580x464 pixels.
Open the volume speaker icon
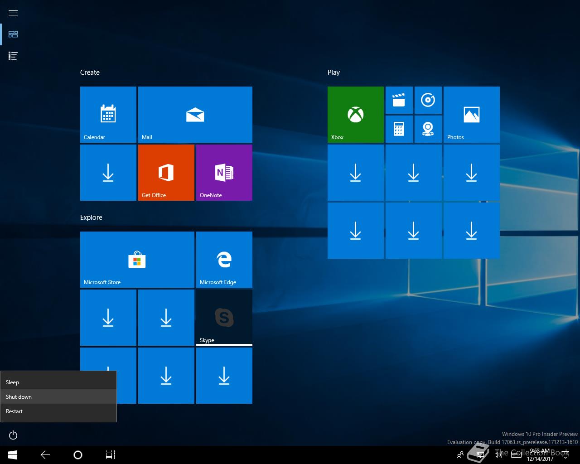tap(498, 455)
